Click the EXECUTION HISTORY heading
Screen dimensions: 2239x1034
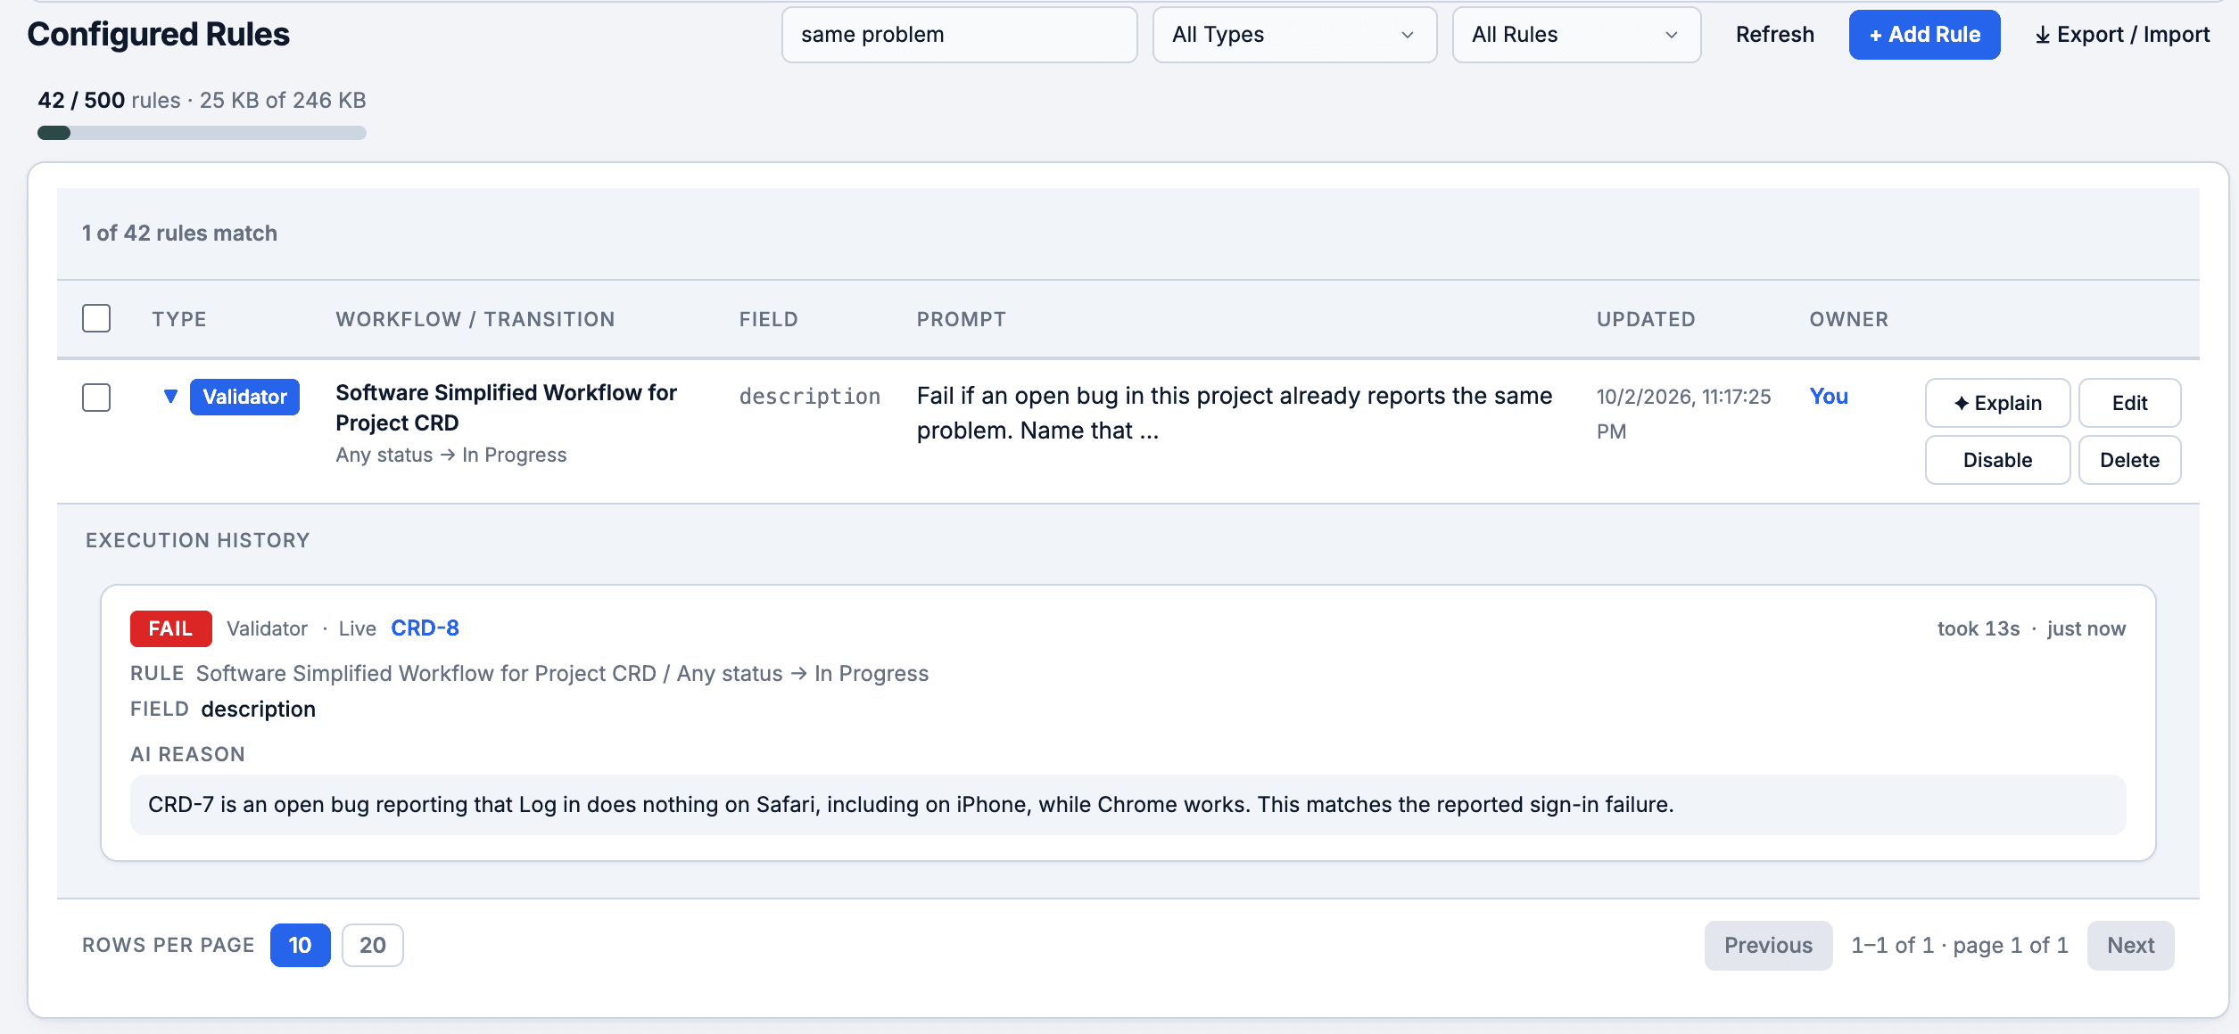pyautogui.click(x=197, y=540)
